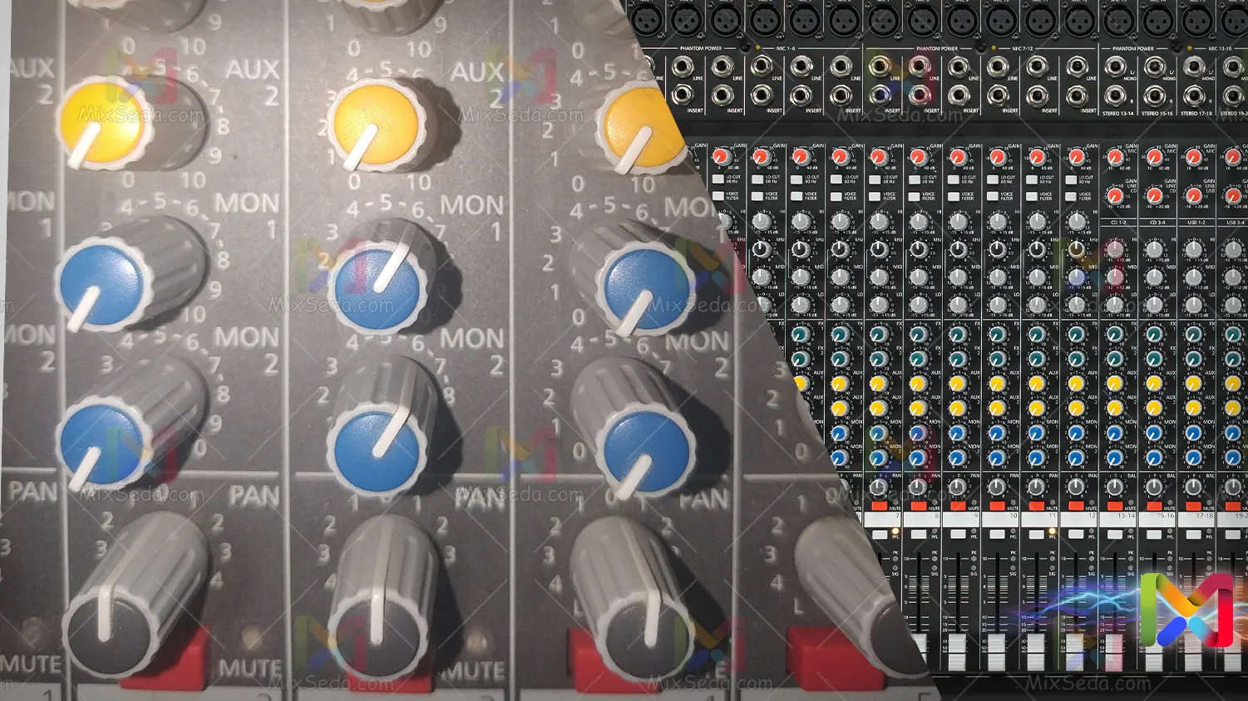The width and height of the screenshot is (1248, 701).
Task: Click the colorful MixSeda M logo
Action: point(1186,610)
